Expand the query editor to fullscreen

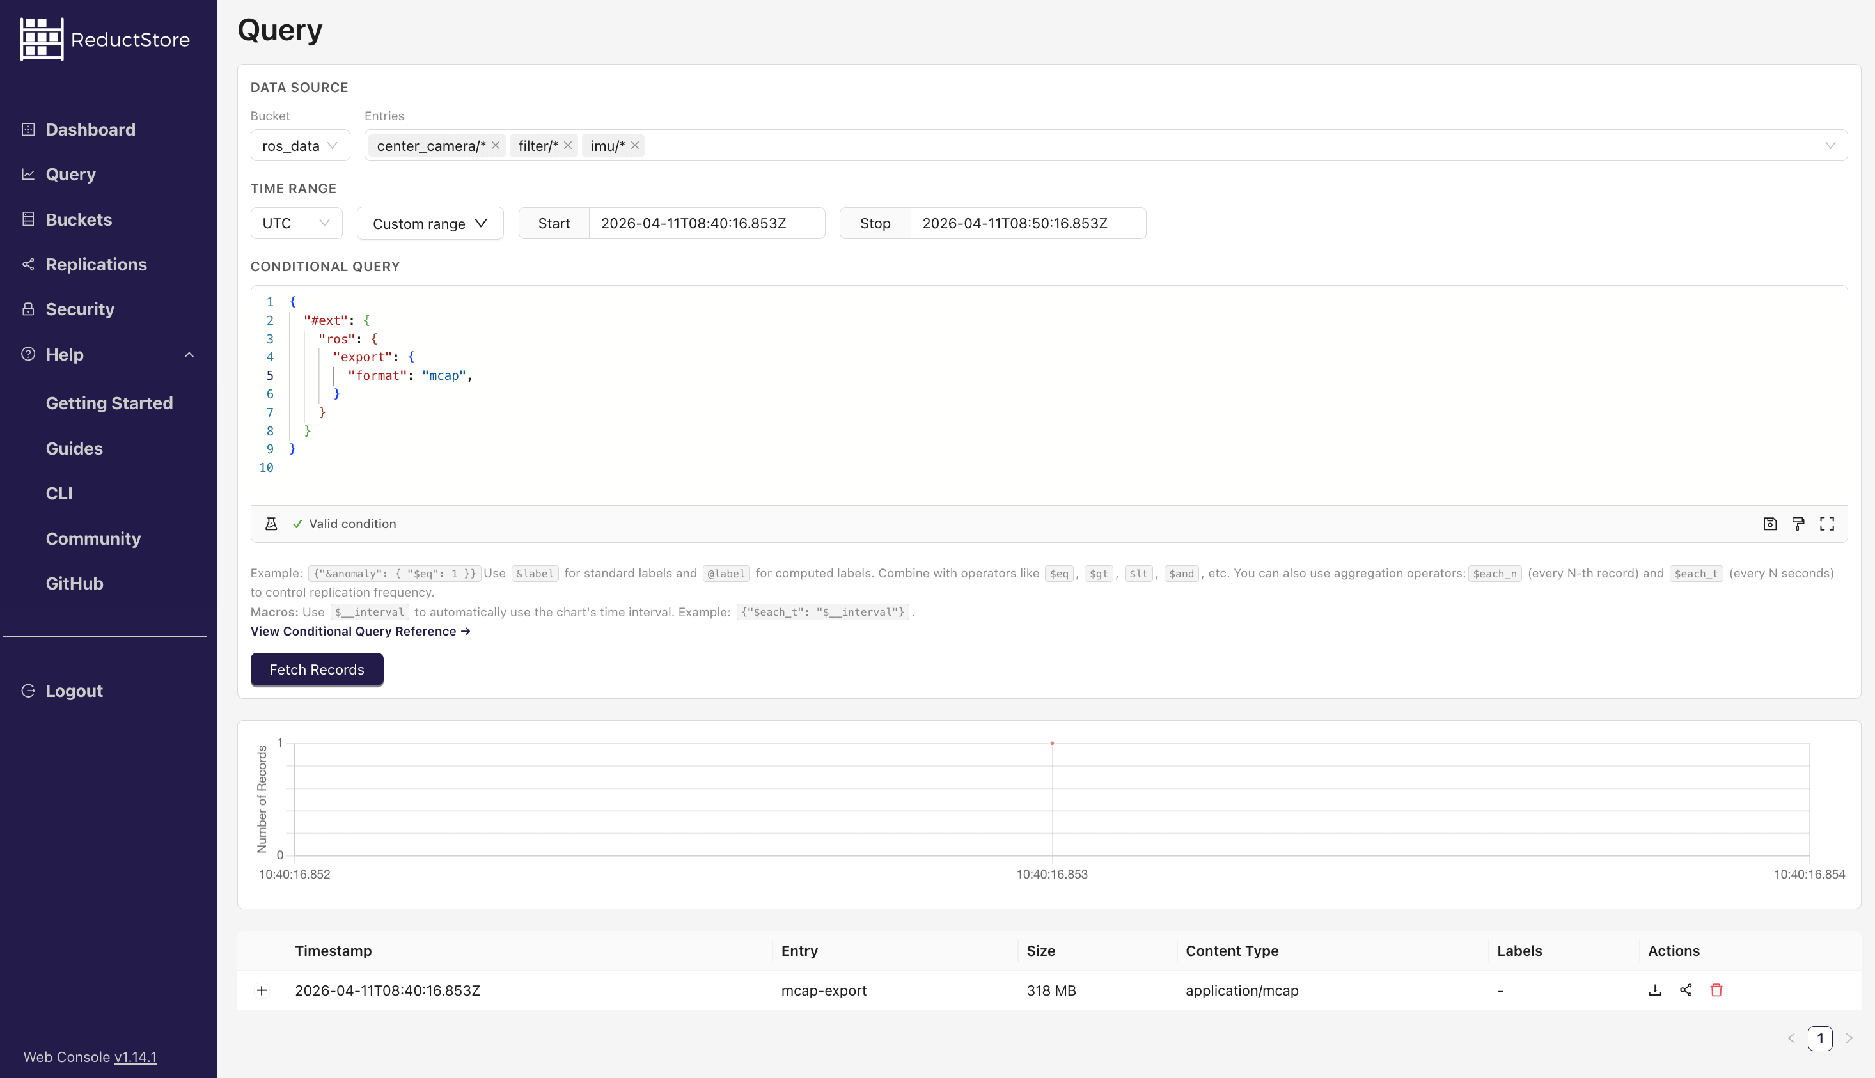pyautogui.click(x=1827, y=524)
